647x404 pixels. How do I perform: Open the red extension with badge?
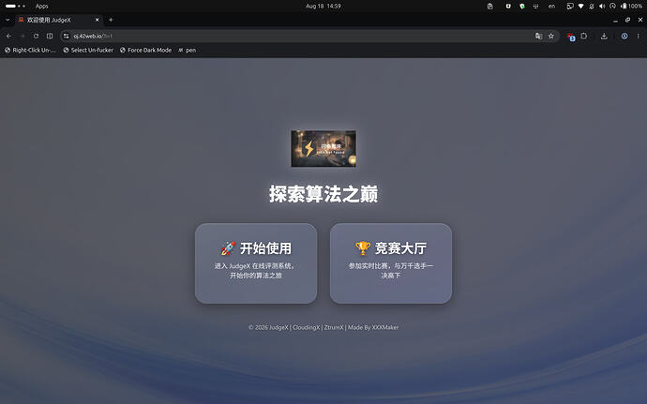click(571, 37)
